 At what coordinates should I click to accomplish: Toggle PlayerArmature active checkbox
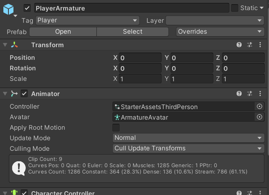coord(27,8)
